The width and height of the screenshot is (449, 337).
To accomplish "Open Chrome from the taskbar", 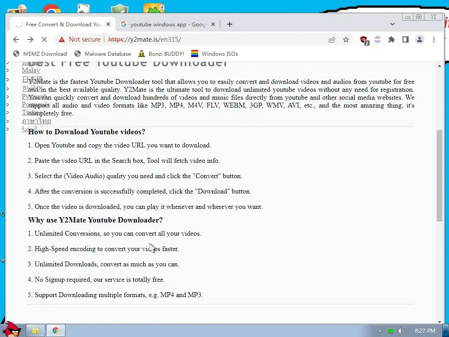I will pos(56,331).
